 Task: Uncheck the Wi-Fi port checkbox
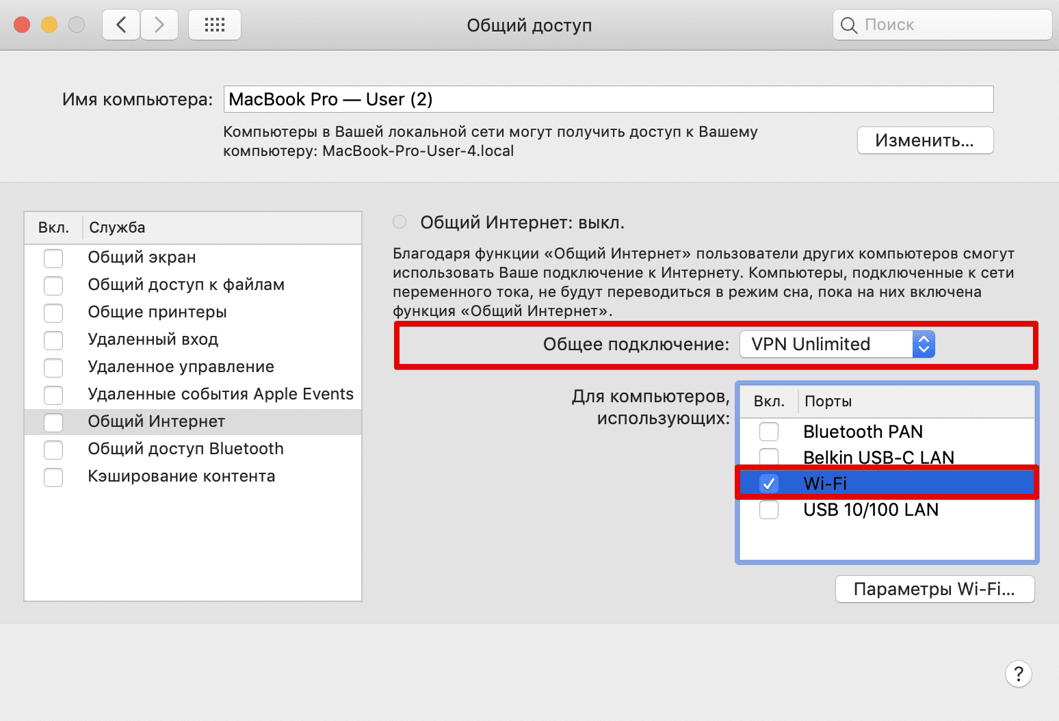[x=769, y=483]
